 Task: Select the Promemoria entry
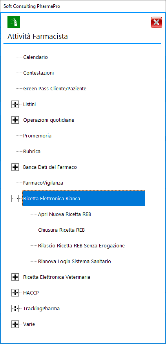37,136
